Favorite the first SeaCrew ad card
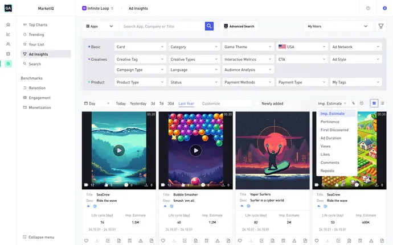This screenshot has width=393, height=245. (87, 240)
